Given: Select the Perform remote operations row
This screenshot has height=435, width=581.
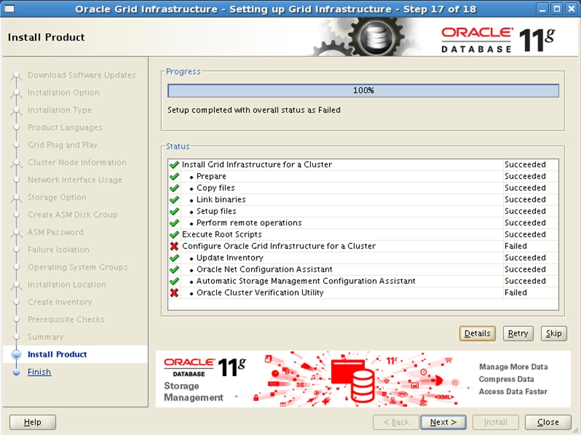Looking at the screenshot, I should point(363,223).
